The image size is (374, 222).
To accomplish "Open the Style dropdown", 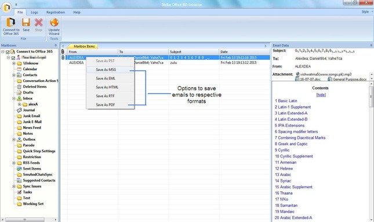I will point(367,12).
